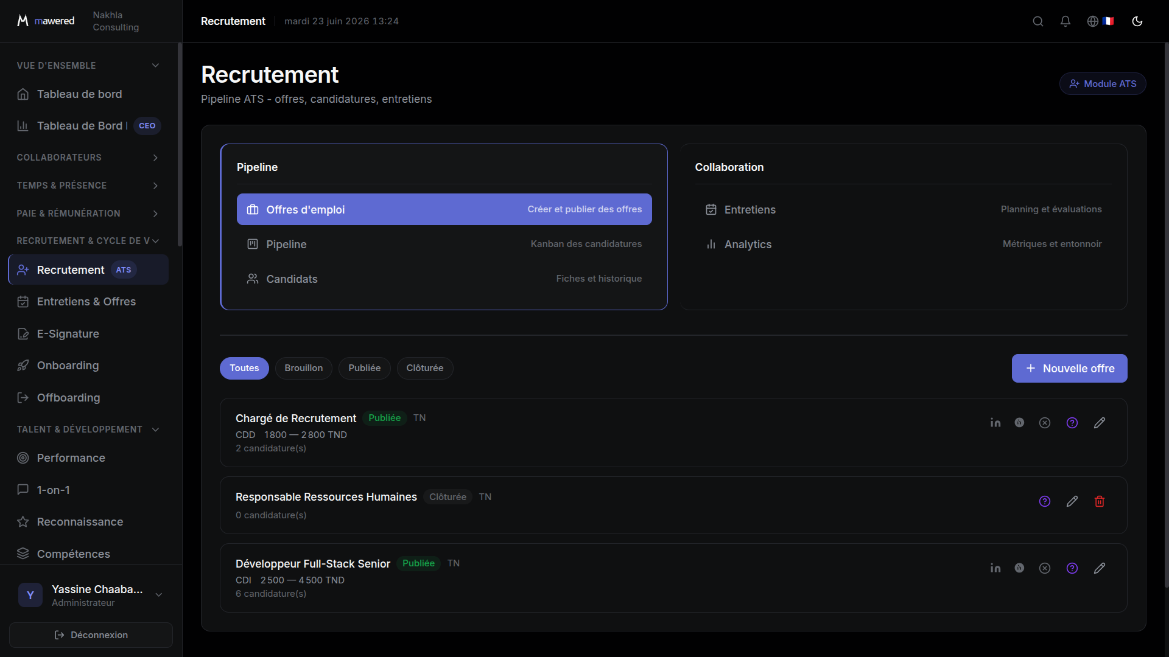This screenshot has height=657, width=1169.
Task: Open the language selector with French flag
Action: [1101, 21]
